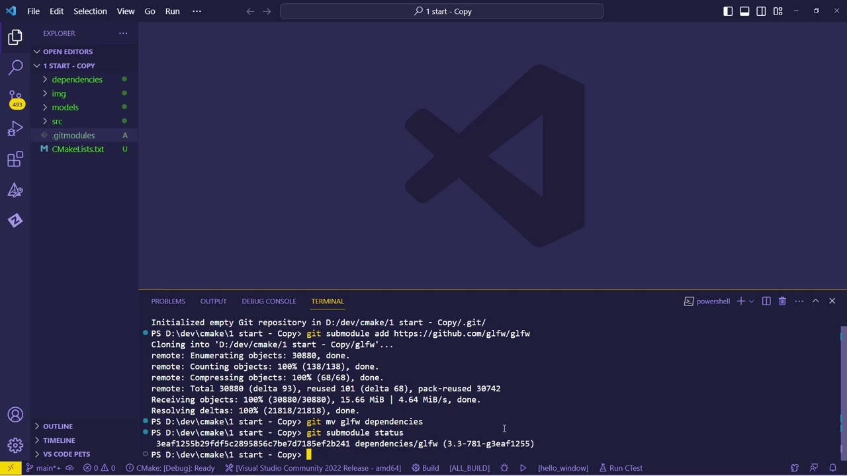Screen dimensions: 847x476
Task: Kill terminal with trash icon
Action: pyautogui.click(x=782, y=301)
